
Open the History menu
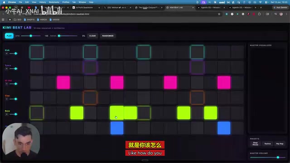pyautogui.click(x=43, y=2)
